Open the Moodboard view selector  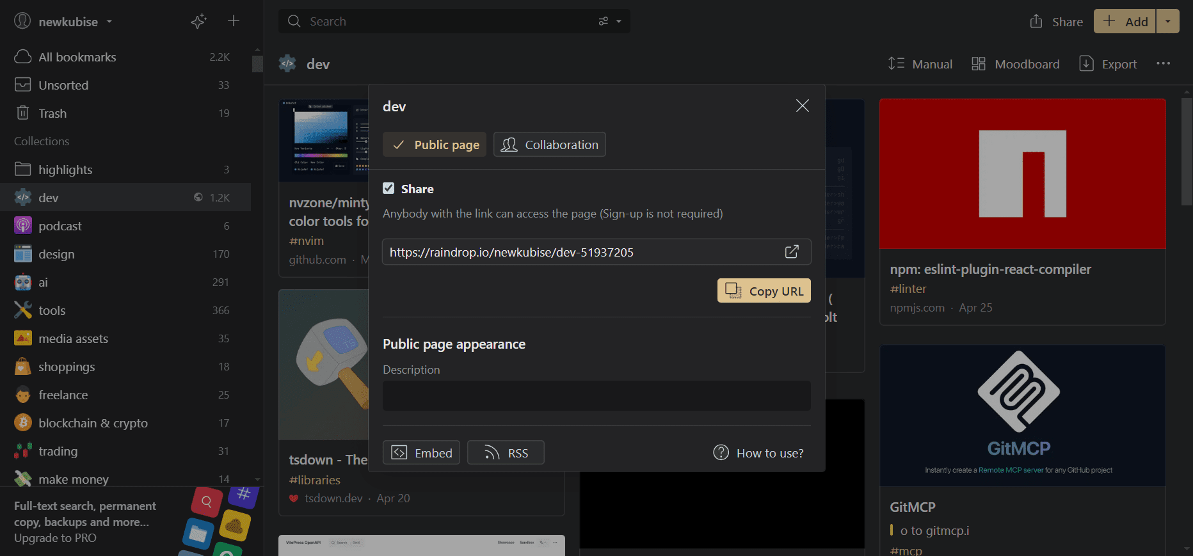coord(1016,64)
